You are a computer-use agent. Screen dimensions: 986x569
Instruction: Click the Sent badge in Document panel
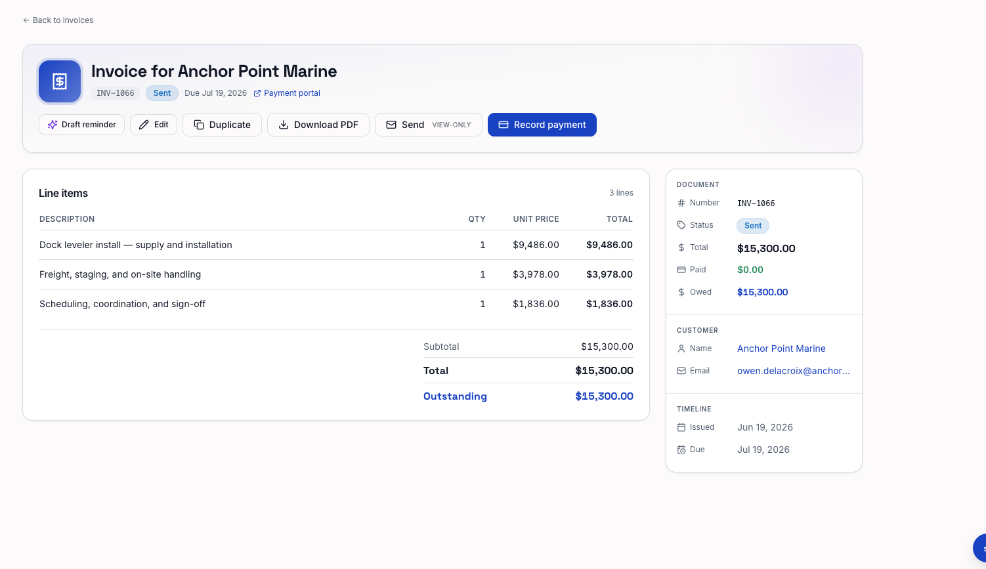coord(753,226)
